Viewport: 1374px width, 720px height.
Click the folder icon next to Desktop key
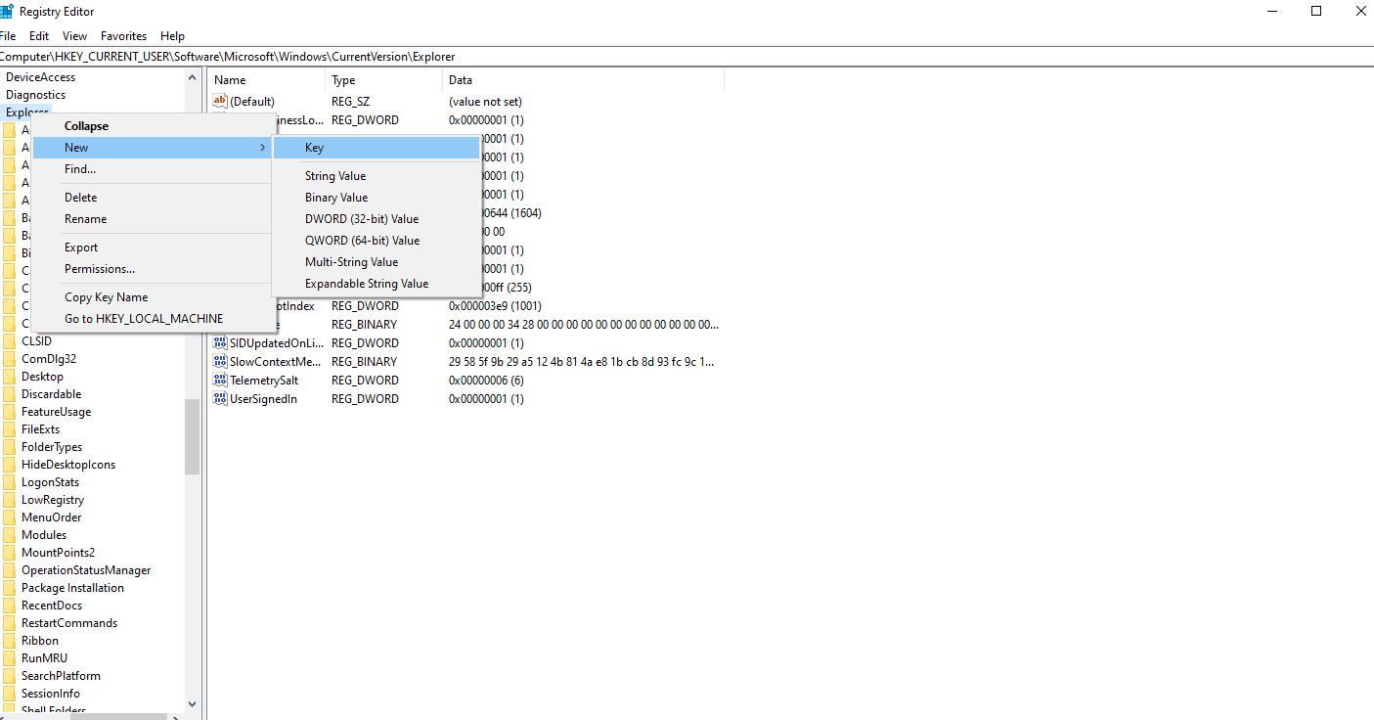[11, 376]
